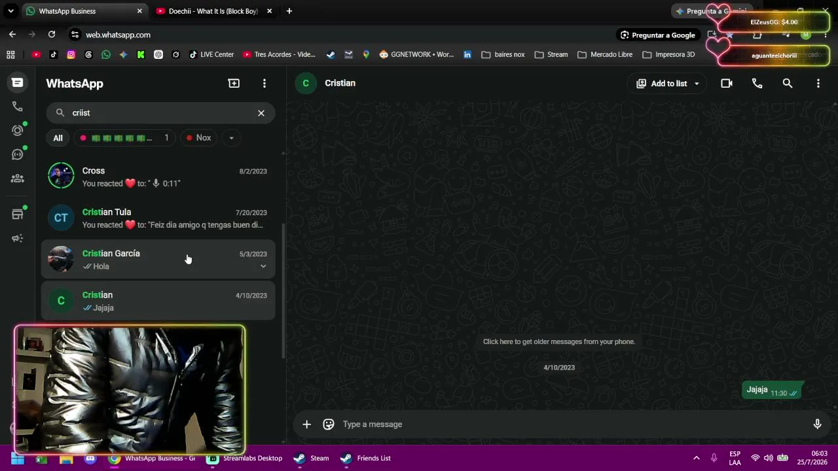
Task: View Cristian García's profile picture
Action: click(61, 259)
